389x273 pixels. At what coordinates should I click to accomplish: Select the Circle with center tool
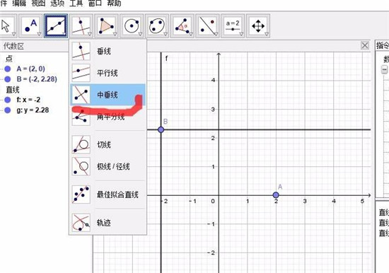(132, 25)
